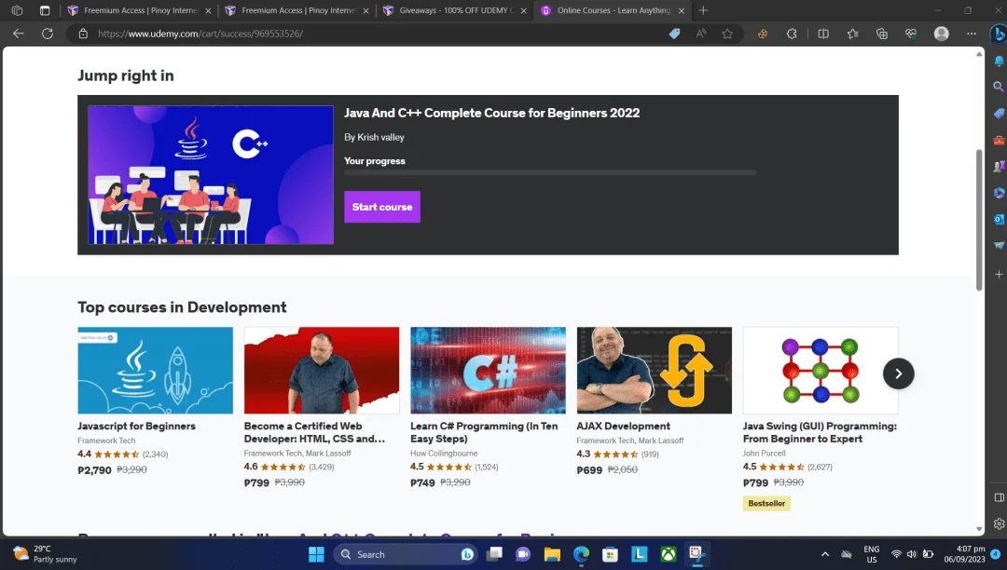This screenshot has width=1007, height=570.
Task: Open Java Swing (GUI) Programming course
Action: click(820, 432)
